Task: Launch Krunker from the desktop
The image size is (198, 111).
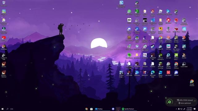Action: tap(184, 56)
